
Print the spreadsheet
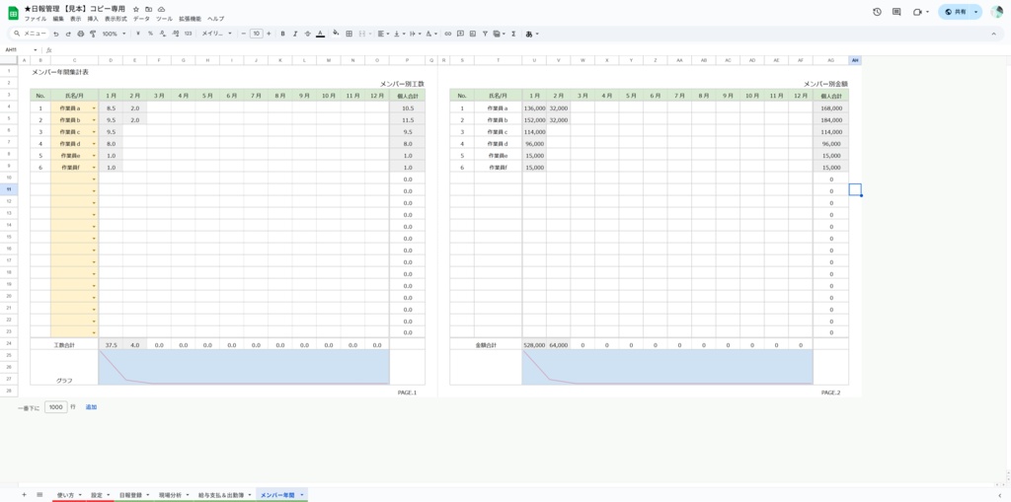click(x=81, y=34)
